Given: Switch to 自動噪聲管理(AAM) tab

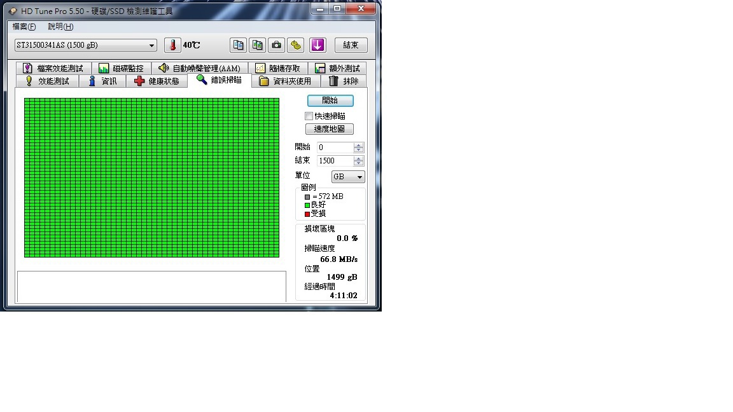Looking at the screenshot, I should point(200,68).
